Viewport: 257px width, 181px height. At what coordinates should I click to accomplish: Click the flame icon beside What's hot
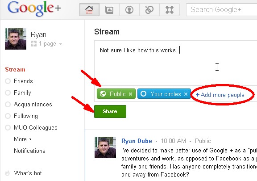8,173
